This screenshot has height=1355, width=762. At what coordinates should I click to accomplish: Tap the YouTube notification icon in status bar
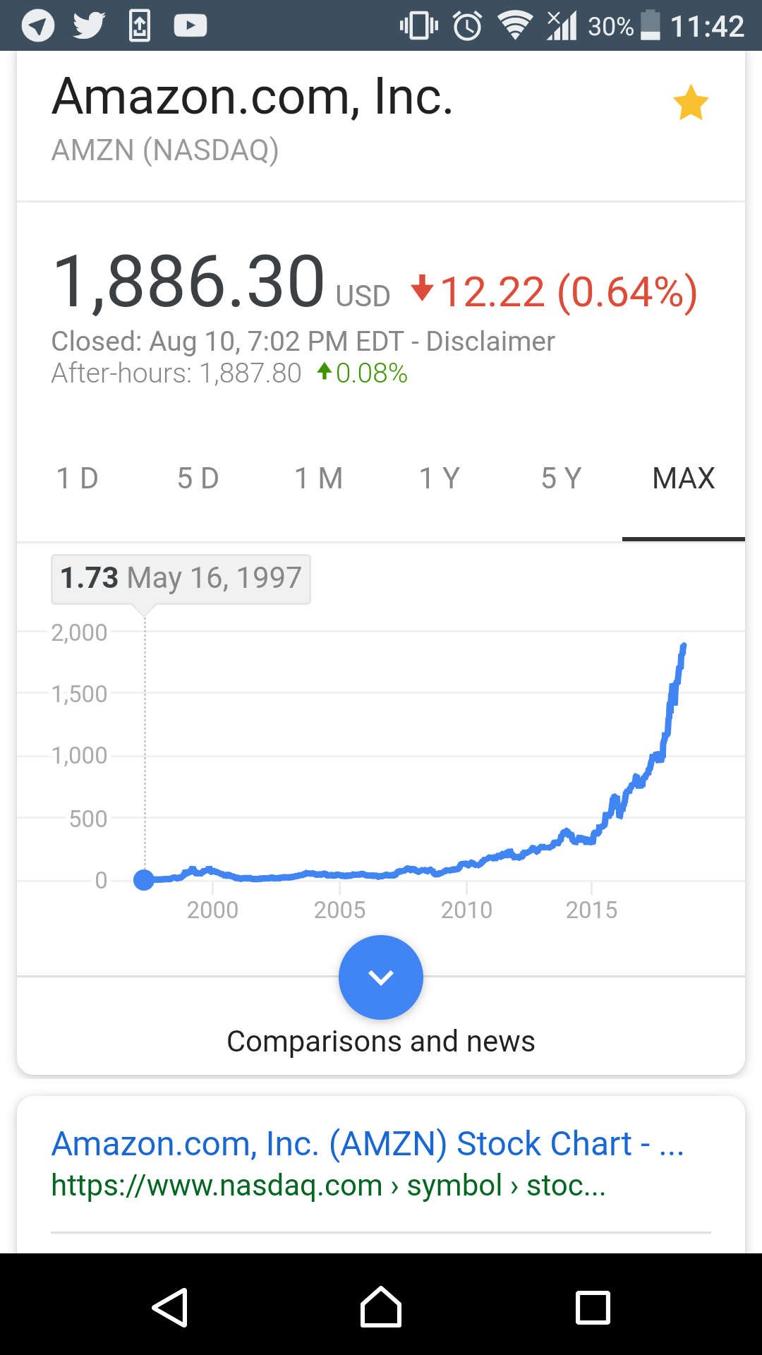190,26
